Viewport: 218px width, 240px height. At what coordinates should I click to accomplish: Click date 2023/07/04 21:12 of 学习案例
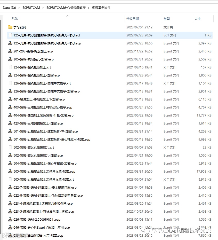139,27
